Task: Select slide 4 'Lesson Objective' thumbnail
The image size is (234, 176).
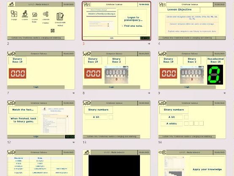Action: (192, 21)
